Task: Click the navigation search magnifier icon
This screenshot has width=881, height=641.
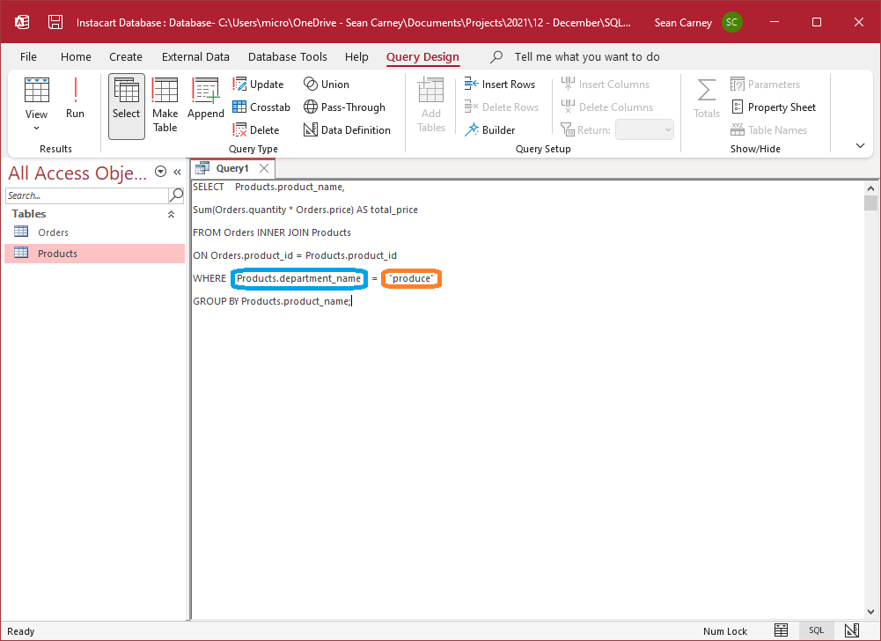Action: (x=176, y=195)
